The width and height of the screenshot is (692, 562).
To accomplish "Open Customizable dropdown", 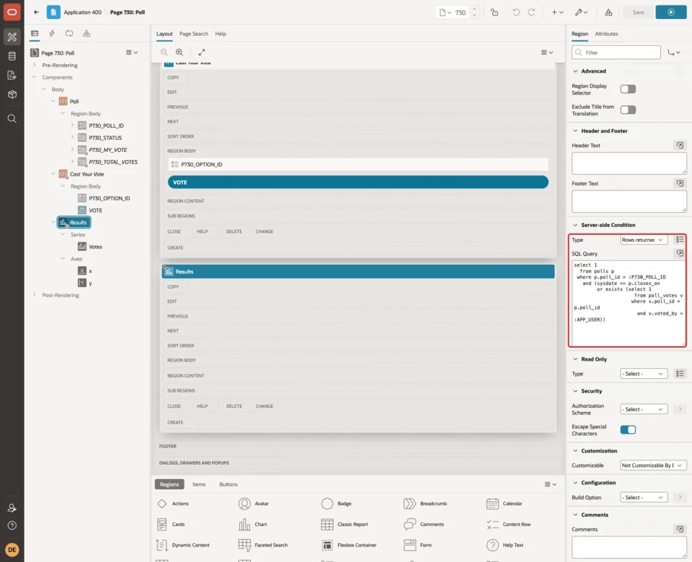I will click(x=653, y=465).
